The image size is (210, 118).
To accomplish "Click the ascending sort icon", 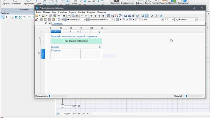I will [113, 16].
